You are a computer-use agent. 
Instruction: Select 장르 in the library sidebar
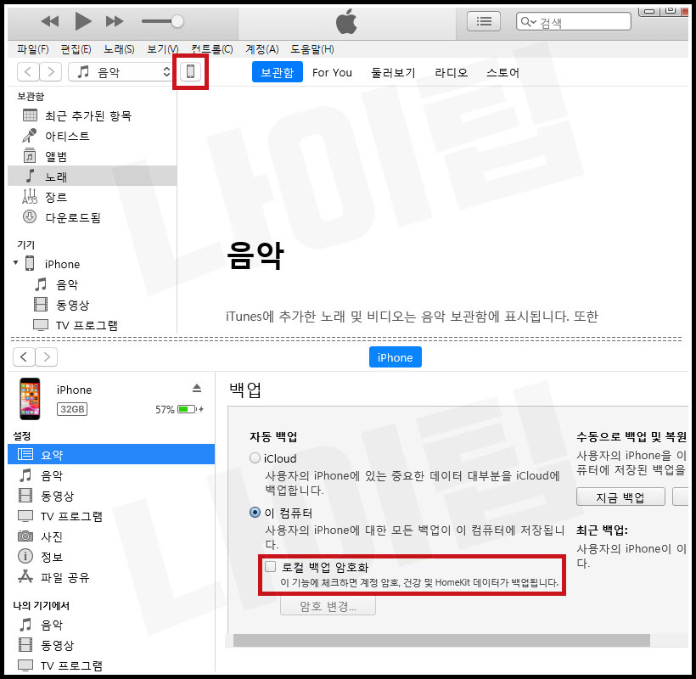click(x=55, y=196)
